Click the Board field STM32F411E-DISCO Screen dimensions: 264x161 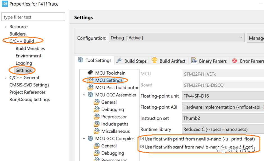(x=223, y=85)
